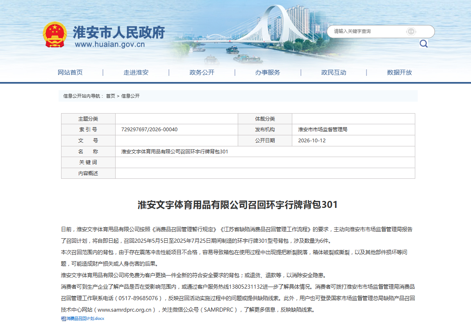Go to the 数据开放 section
471x326 pixels.
point(400,73)
